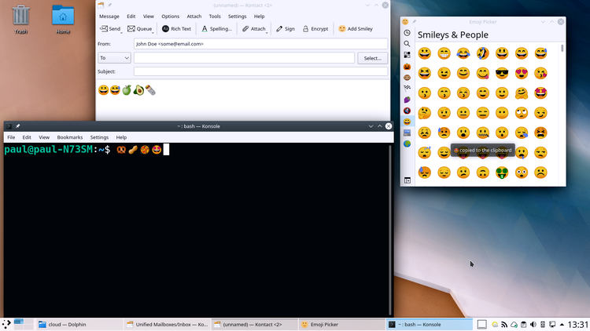Show recent emojis via the clock icon
The height and width of the screenshot is (331, 590).
tap(407, 33)
